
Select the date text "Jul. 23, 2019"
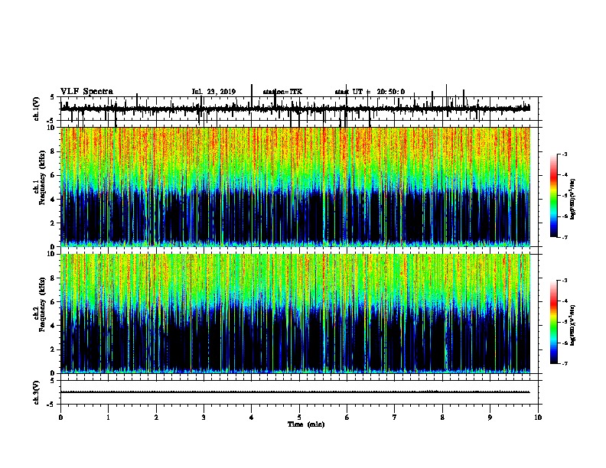[213, 92]
